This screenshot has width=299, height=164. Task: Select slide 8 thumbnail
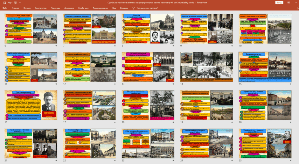(148, 29)
